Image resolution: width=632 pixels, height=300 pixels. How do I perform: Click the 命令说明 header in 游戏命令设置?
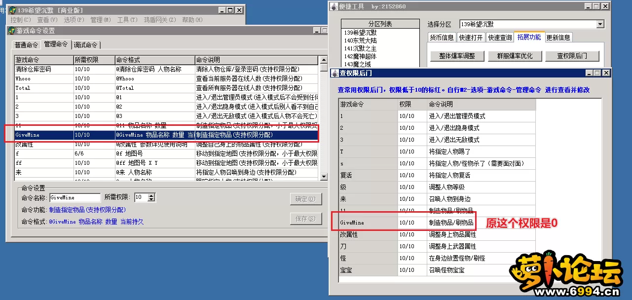[x=257, y=60]
